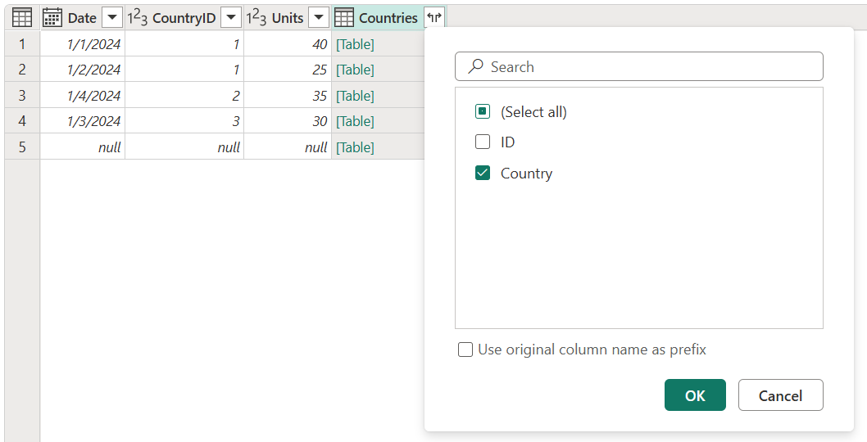Image resolution: width=867 pixels, height=442 pixels.
Task: Click the Country label in column list
Action: tap(526, 174)
